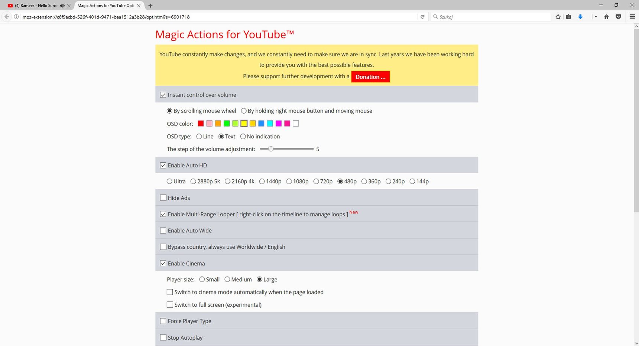
Task: Select 240p quality
Action: 388,181
